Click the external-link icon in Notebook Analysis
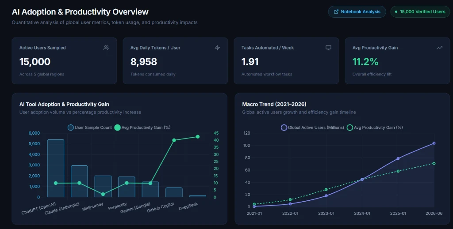 tap(336, 12)
